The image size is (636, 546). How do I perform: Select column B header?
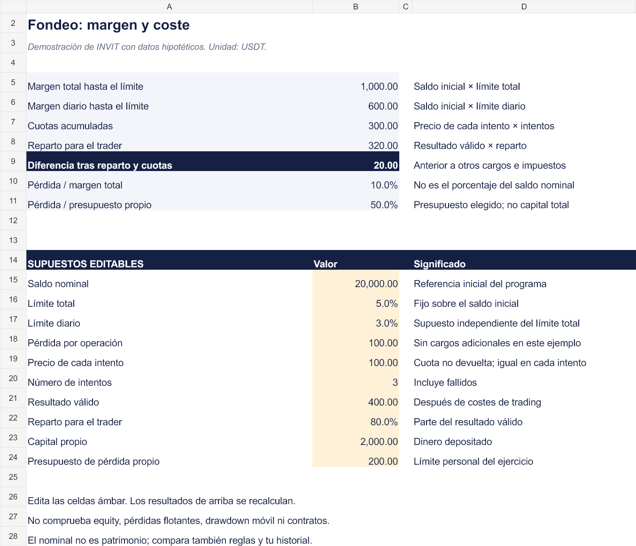[356, 7]
